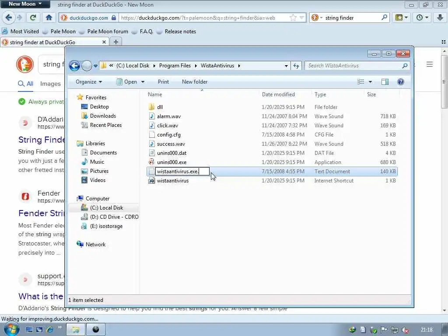Screen dimensions: 448x336
Task: Click New folder in Explorer toolbar
Action: [195, 82]
